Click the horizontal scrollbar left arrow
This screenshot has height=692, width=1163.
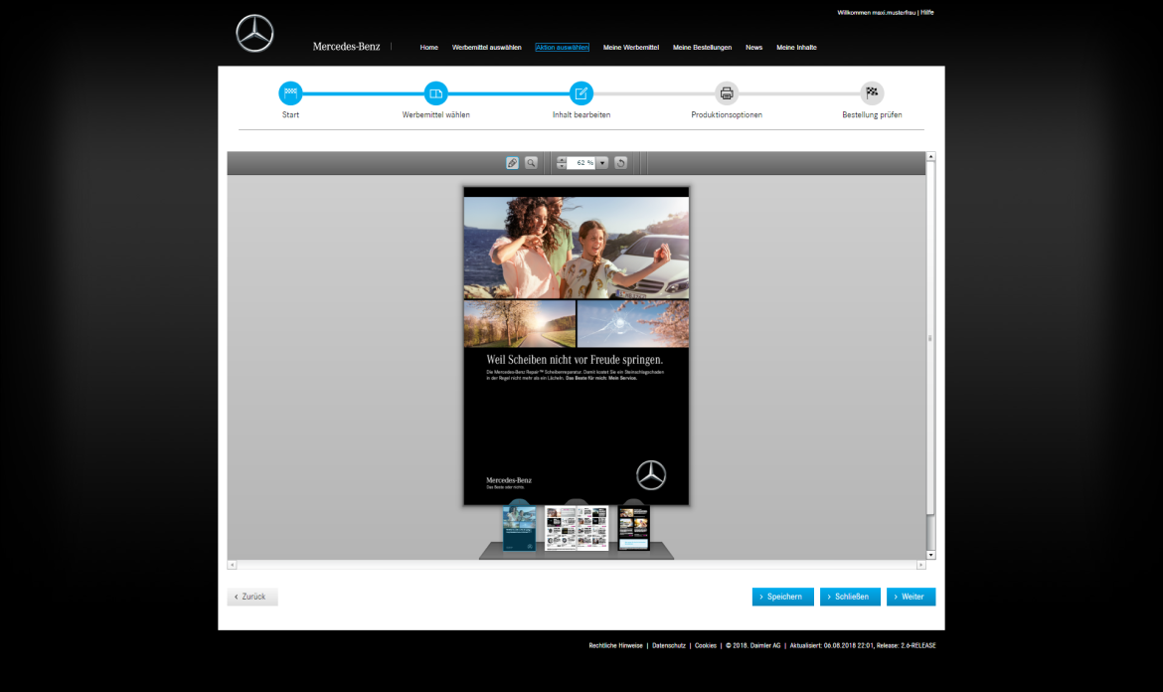click(x=233, y=565)
